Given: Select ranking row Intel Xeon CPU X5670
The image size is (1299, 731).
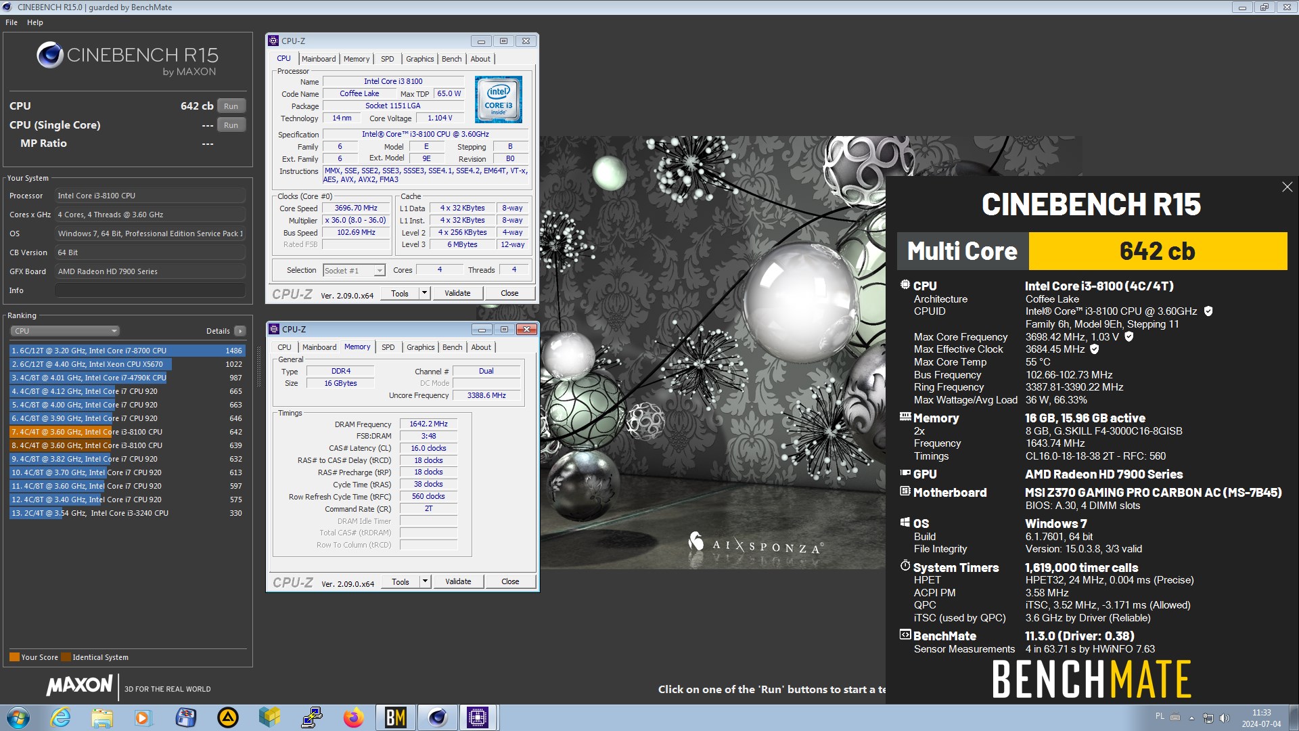Looking at the screenshot, I should point(127,364).
